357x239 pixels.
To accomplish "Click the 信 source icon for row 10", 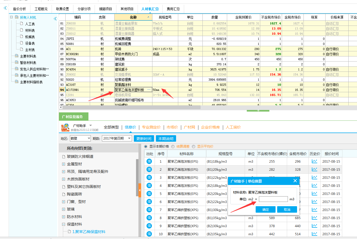I will click(149, 234).
